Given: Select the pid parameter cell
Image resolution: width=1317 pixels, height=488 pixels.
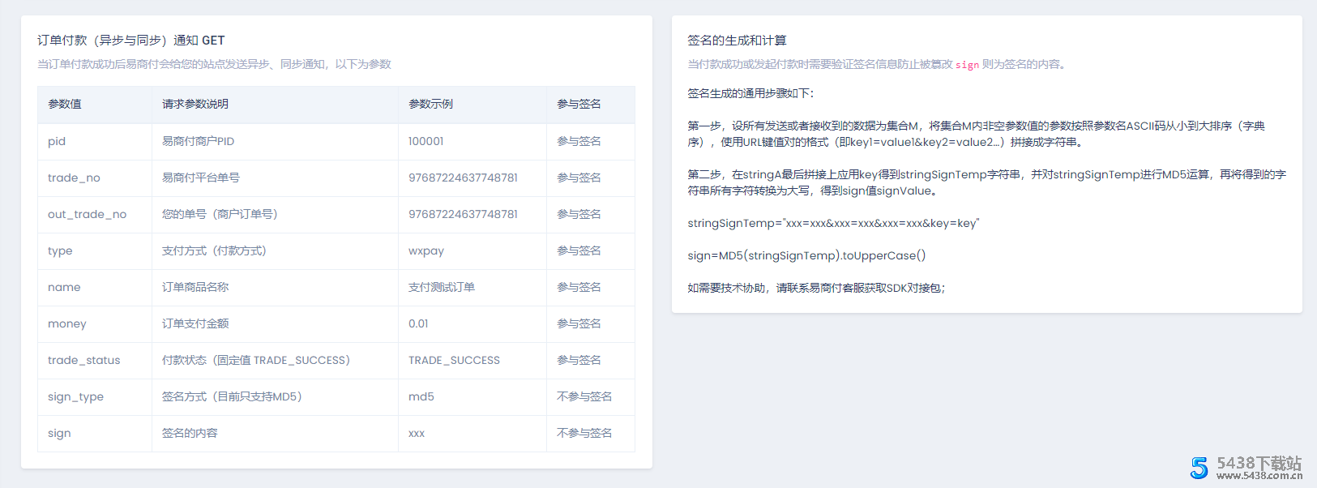Looking at the screenshot, I should [57, 141].
